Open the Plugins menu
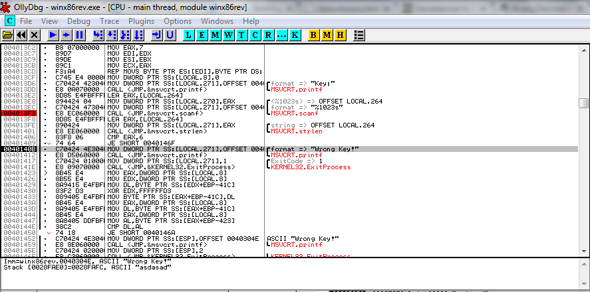 point(142,21)
